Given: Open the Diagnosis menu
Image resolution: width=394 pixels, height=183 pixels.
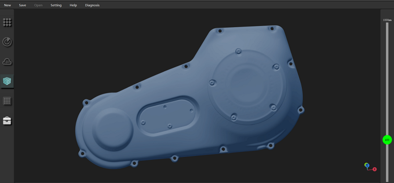Looking at the screenshot, I should tap(92, 5).
